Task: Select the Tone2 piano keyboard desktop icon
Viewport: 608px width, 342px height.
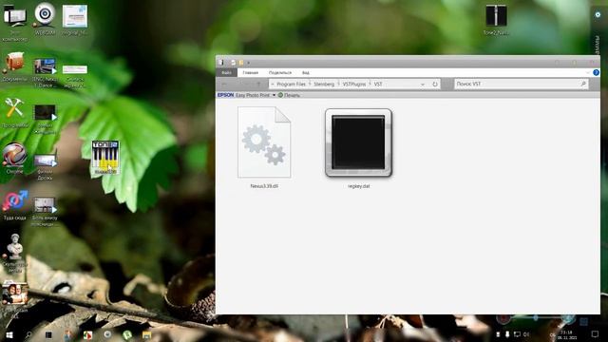Action: tap(105, 157)
